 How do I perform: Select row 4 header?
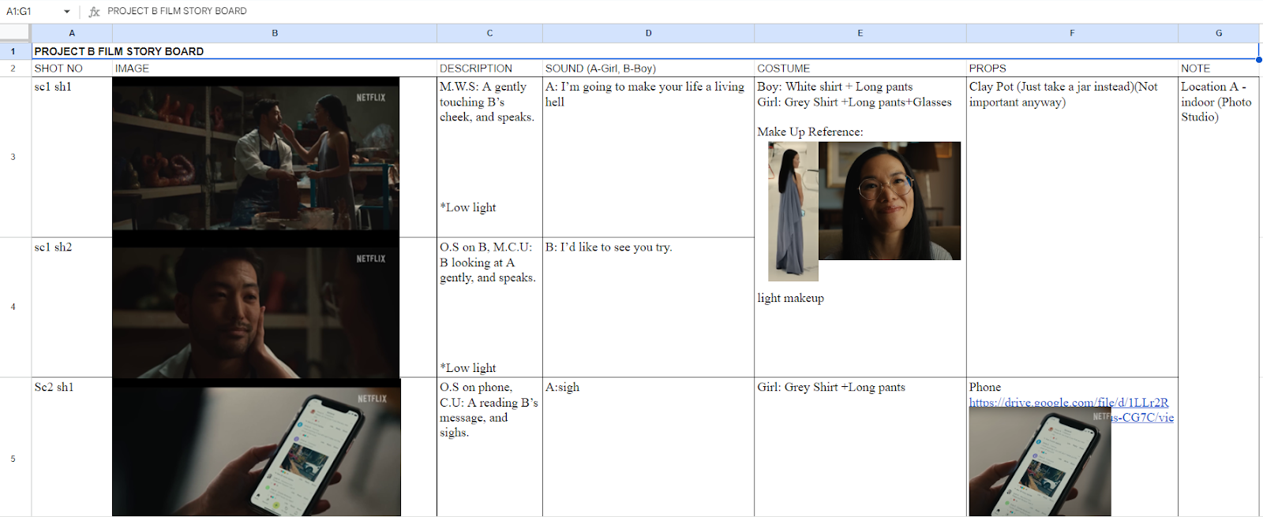click(15, 307)
